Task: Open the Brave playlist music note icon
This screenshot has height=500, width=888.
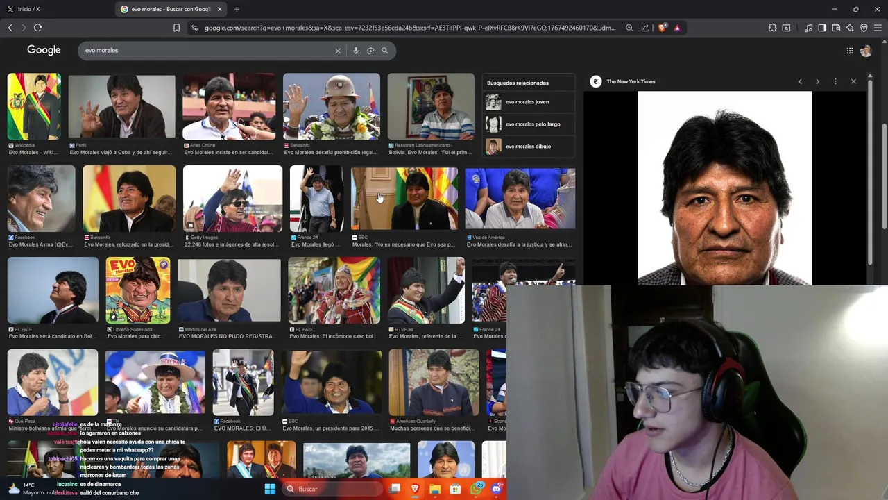Action: (808, 28)
